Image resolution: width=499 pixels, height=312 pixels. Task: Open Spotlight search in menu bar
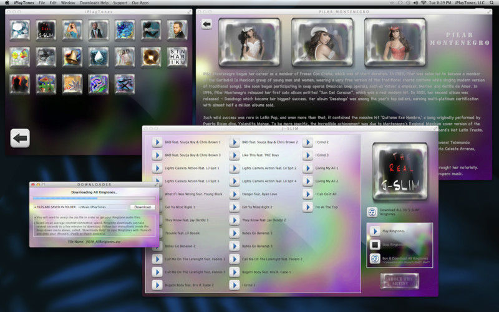[x=492, y=2]
